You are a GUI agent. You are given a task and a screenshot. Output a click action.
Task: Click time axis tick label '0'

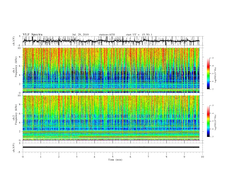point(23,157)
